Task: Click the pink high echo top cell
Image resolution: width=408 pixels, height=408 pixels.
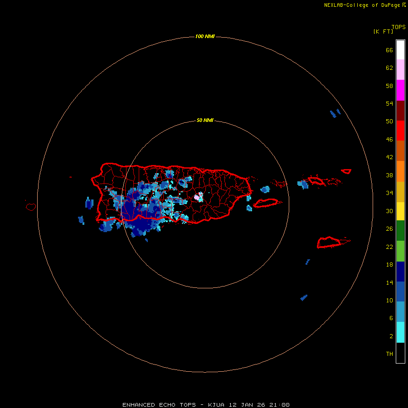Action: click(x=197, y=197)
